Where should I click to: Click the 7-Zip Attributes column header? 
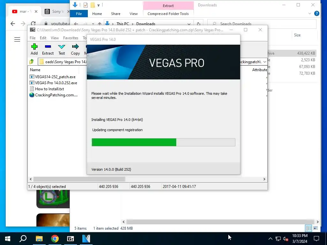point(259,70)
